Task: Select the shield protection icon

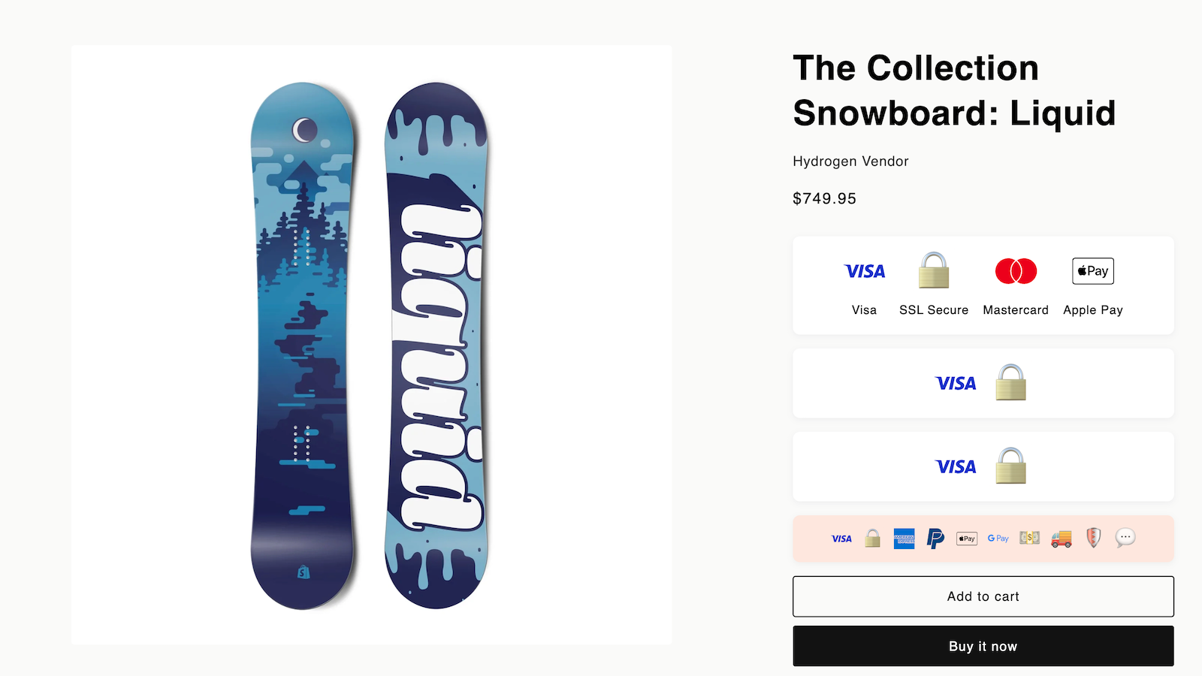Action: [x=1094, y=538]
